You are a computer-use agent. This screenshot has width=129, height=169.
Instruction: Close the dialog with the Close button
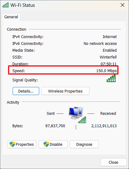(x=113, y=162)
